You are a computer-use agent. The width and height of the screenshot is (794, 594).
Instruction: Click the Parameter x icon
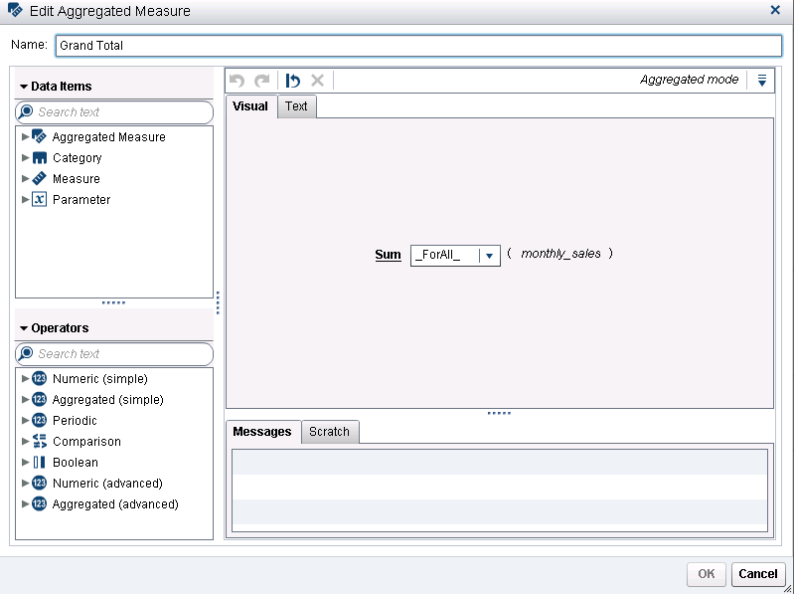(x=39, y=199)
